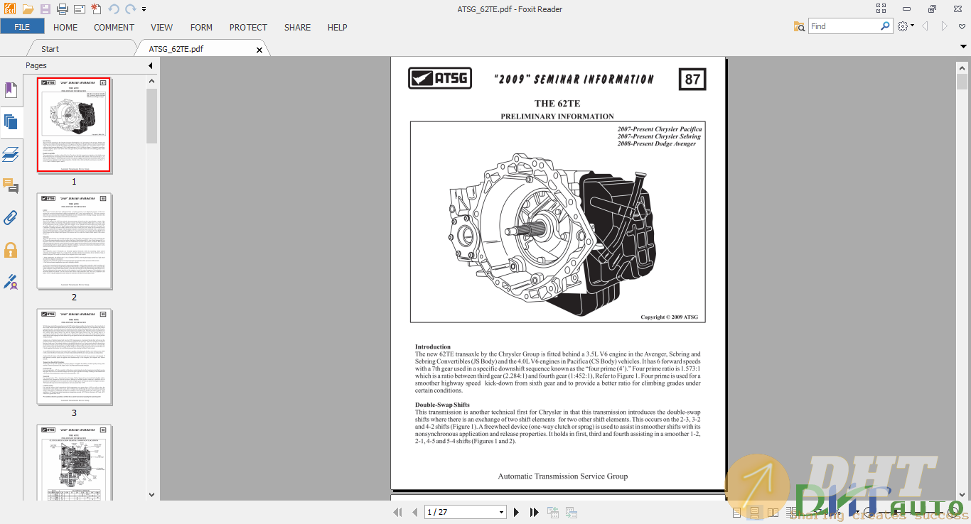The width and height of the screenshot is (971, 524).
Task: Switch to the HOME ribbon tab
Action: 65,27
